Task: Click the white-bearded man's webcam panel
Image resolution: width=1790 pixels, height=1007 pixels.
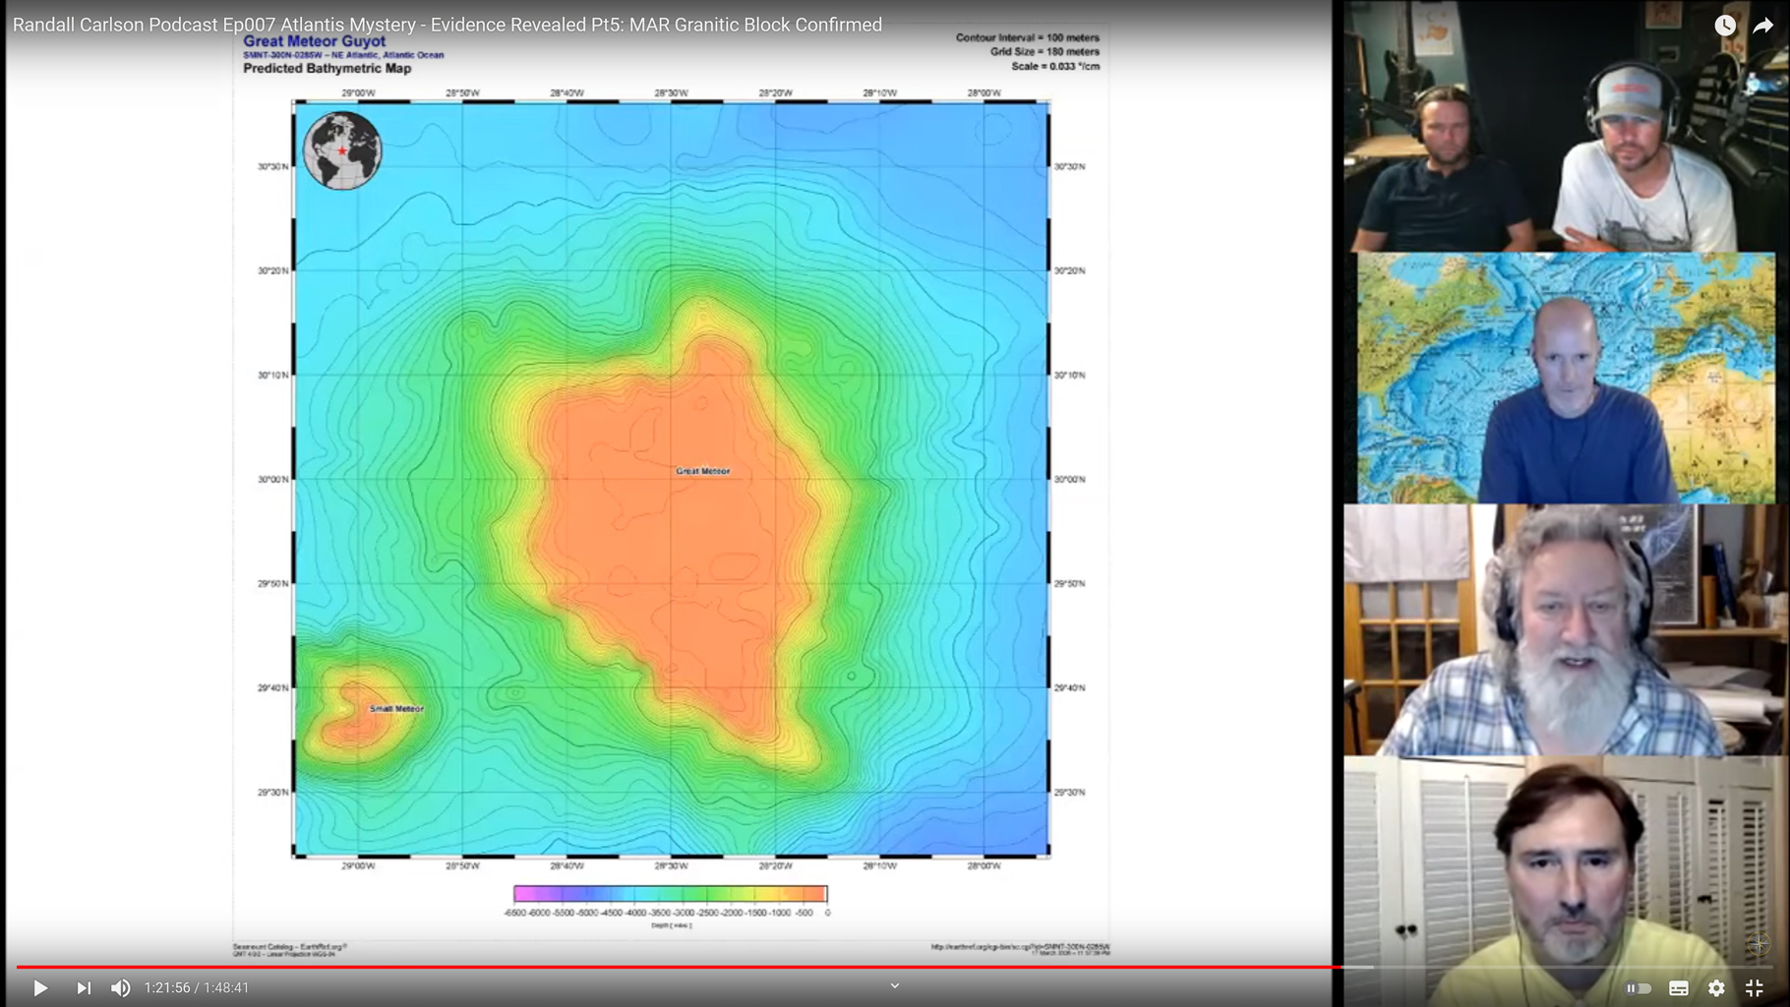Action: click(1564, 629)
